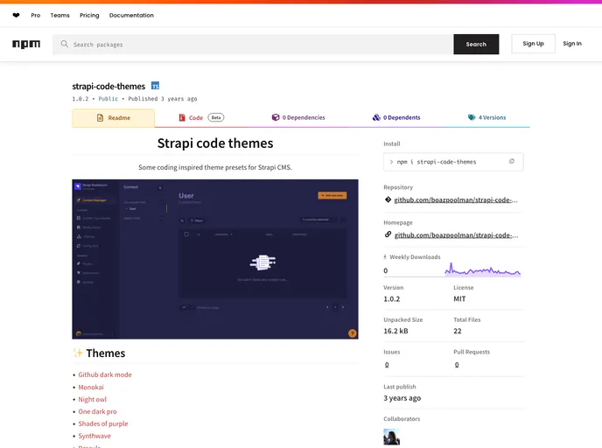The height and width of the screenshot is (448, 602).
Task: Click the search magnifier icon
Action: pyautogui.click(x=65, y=44)
